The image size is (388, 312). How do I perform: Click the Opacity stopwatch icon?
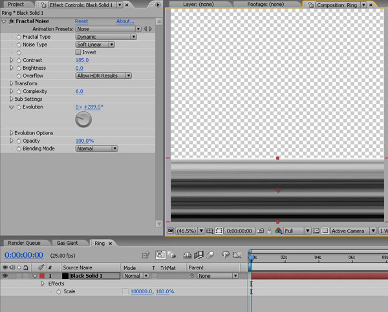tap(18, 141)
